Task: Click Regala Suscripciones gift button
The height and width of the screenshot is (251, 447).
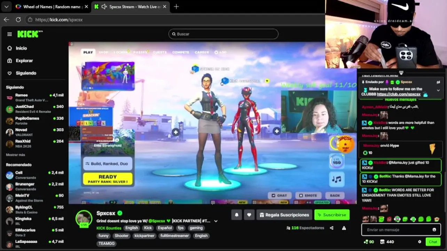Action: coord(284,215)
